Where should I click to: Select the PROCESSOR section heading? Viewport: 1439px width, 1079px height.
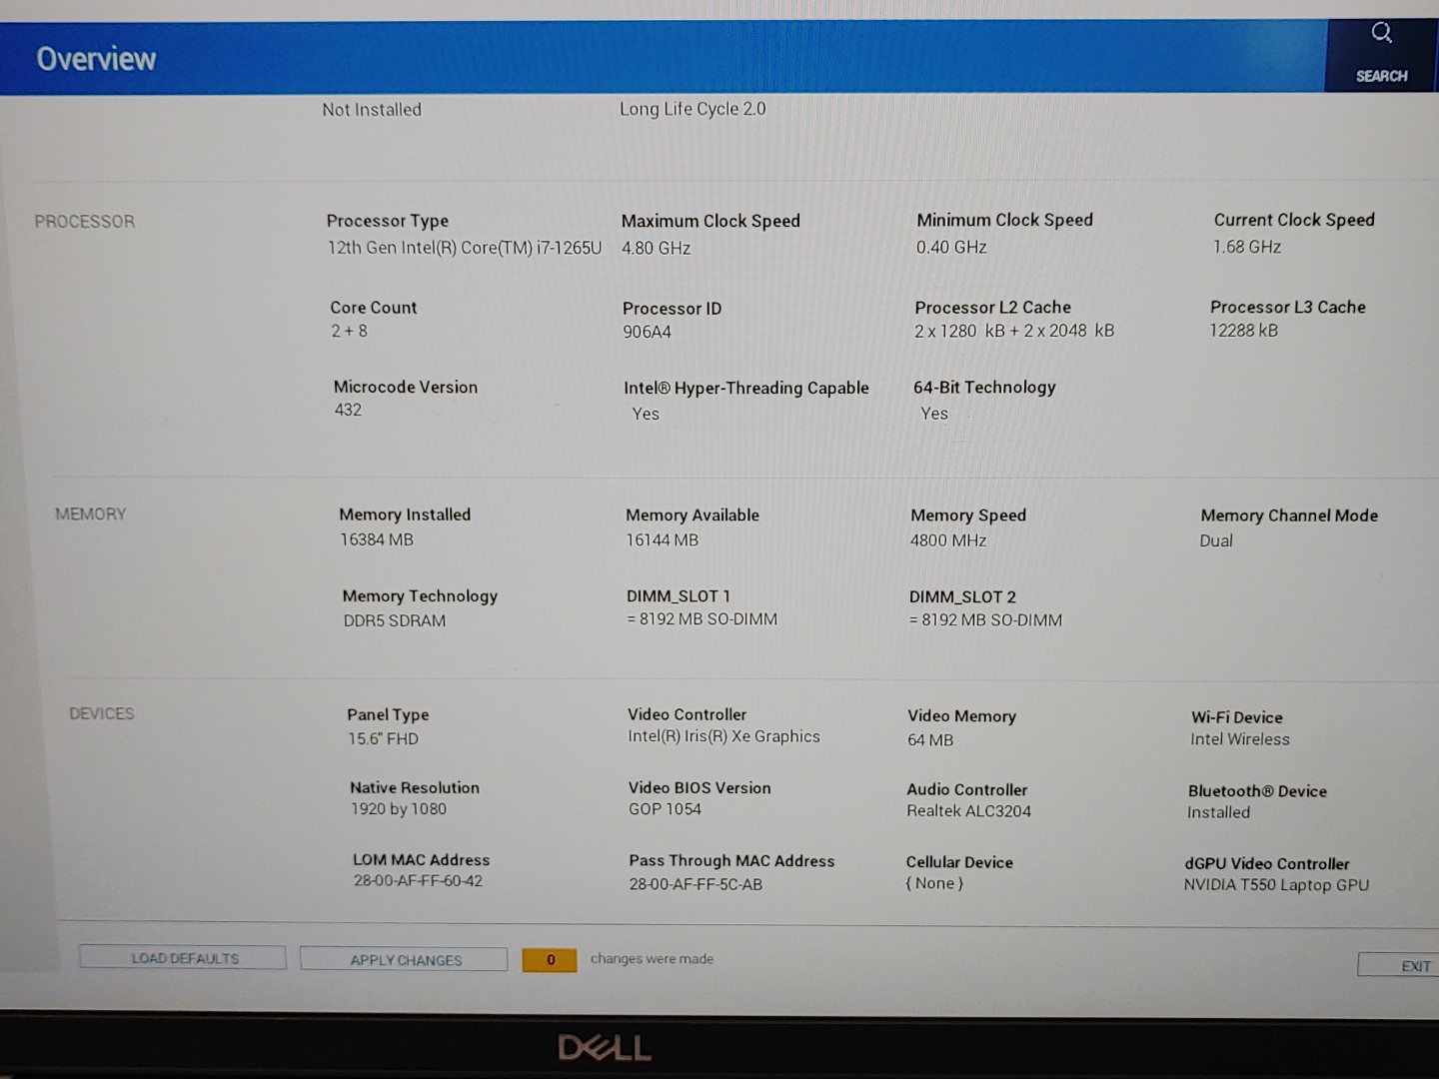[x=85, y=222]
